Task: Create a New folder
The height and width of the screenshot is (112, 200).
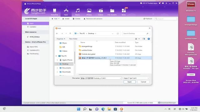Action: tap(73, 39)
